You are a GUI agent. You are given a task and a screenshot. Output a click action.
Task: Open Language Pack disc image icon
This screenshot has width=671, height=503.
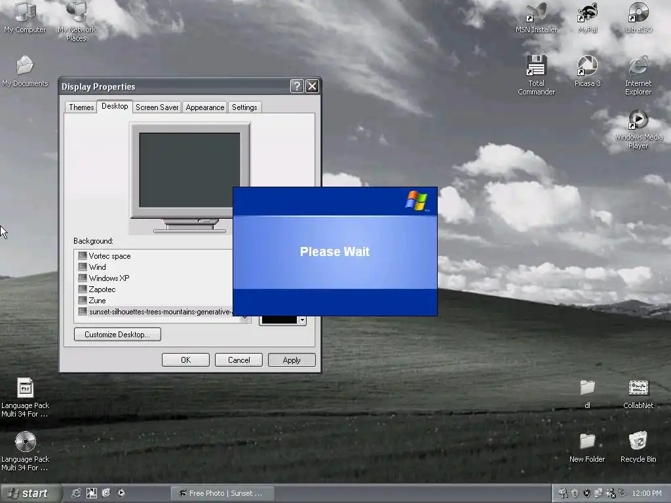26,451
